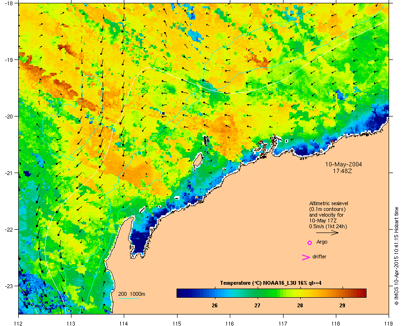Click the colorbar value 26

[x=214, y=305]
